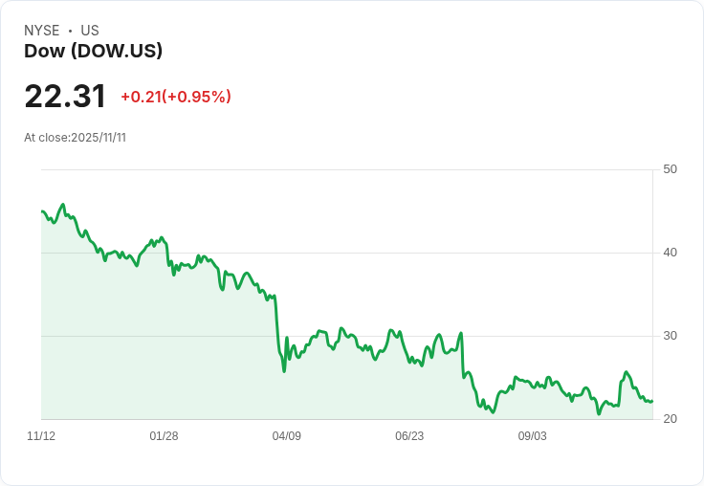Click the green shaded area under the line

[x=191, y=364]
